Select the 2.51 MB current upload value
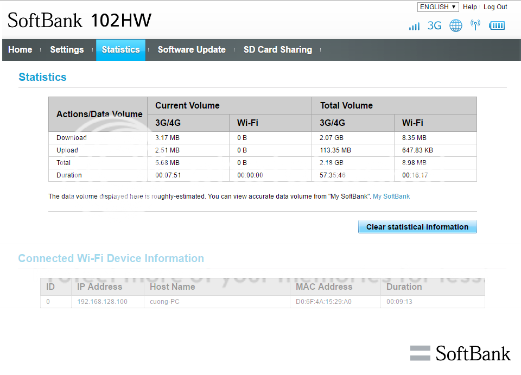The width and height of the screenshot is (521, 375). point(168,150)
